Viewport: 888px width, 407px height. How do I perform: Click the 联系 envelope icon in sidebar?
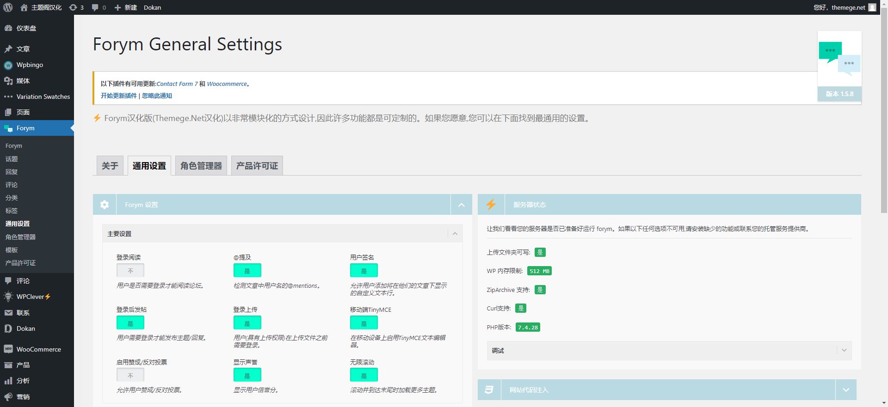8,313
